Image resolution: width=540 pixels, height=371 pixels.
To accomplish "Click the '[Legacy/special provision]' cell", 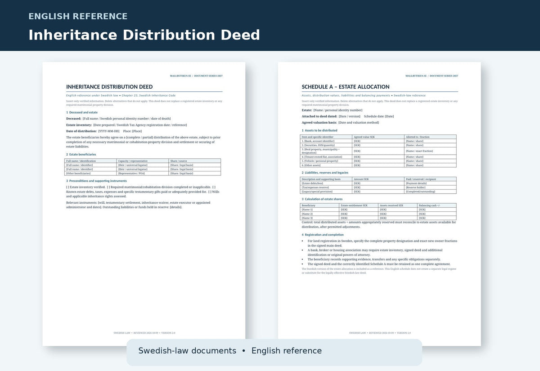I will click(326, 192).
